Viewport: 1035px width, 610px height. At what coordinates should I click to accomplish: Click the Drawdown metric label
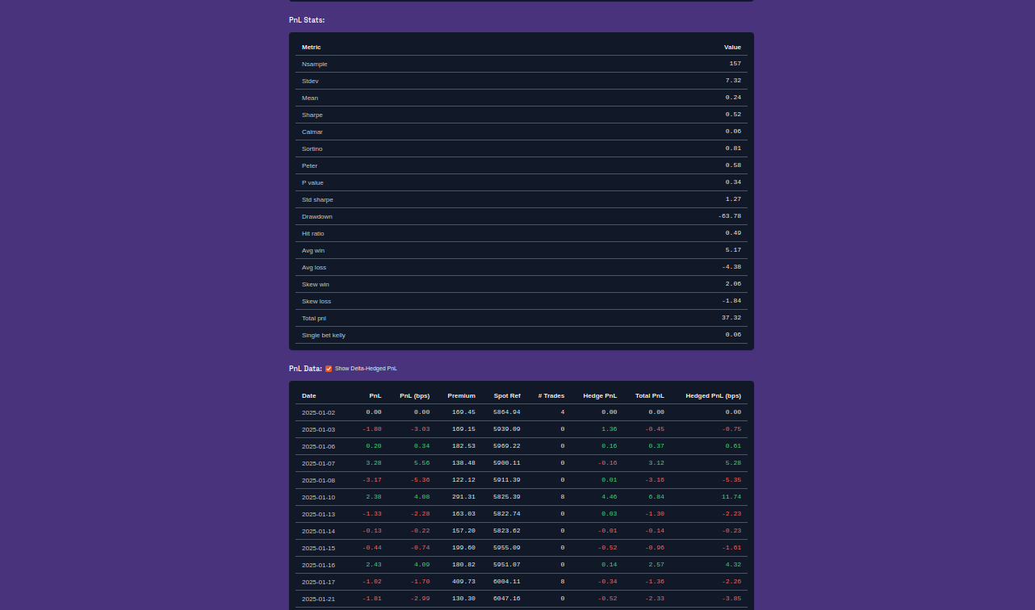tap(317, 216)
